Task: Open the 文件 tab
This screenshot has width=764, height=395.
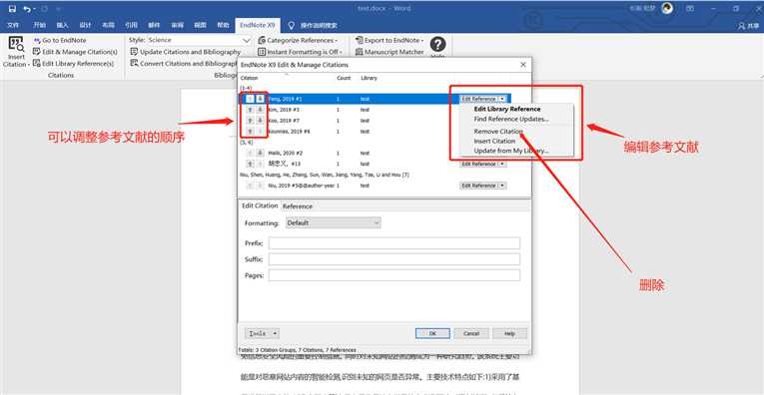Action: tap(13, 25)
